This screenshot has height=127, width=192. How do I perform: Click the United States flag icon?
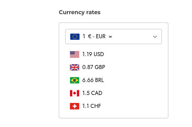tap(75, 54)
